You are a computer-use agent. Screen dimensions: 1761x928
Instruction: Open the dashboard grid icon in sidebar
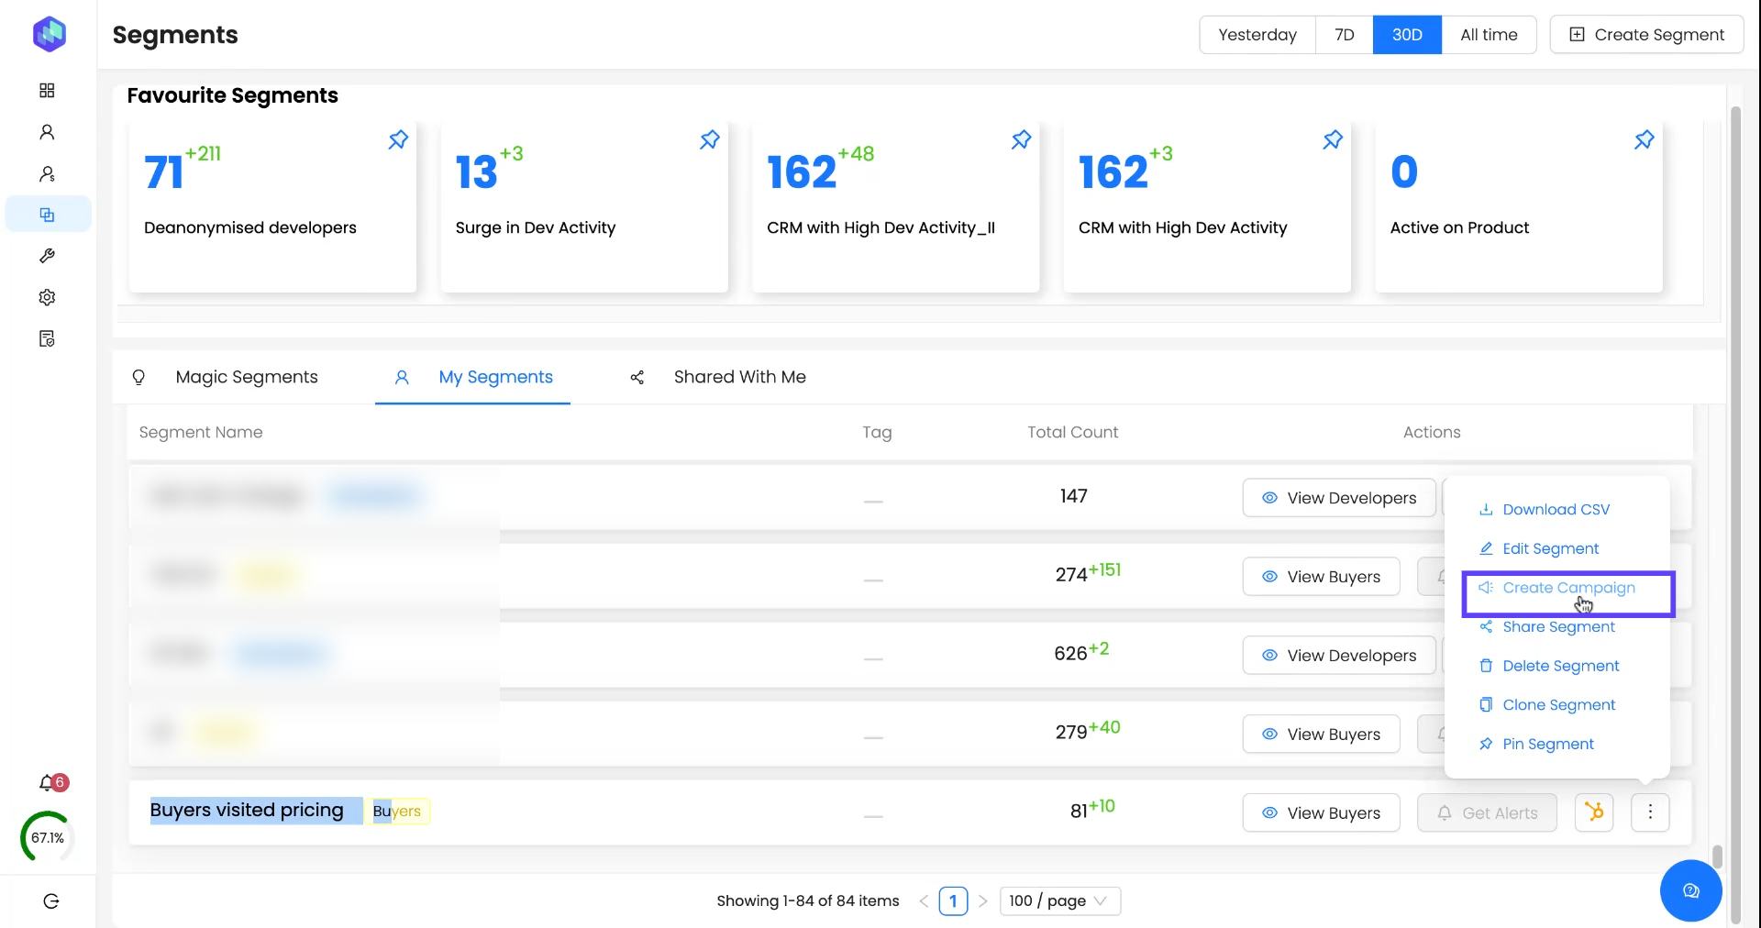pos(48,90)
